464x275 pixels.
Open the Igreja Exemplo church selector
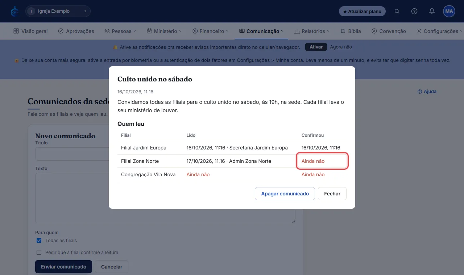(58, 11)
